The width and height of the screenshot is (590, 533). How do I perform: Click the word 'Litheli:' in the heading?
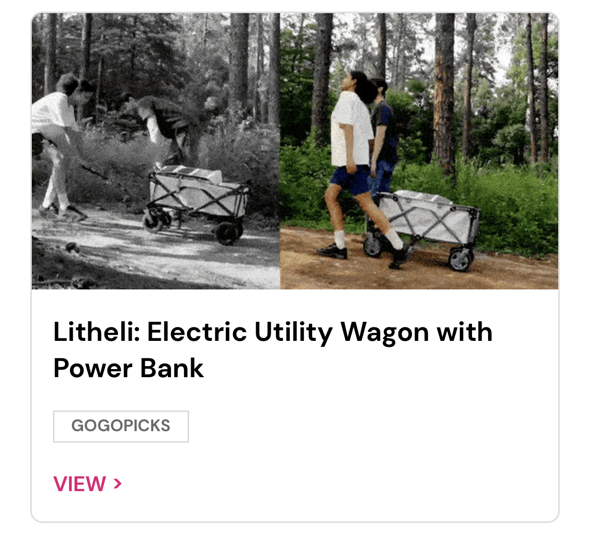(x=97, y=332)
